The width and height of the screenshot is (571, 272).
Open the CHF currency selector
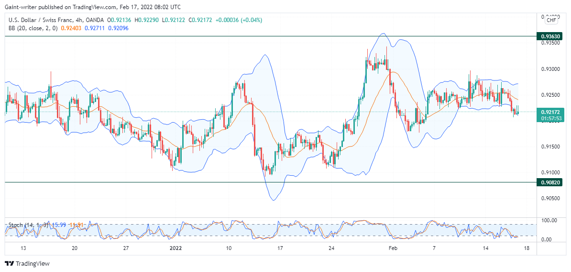click(x=550, y=21)
